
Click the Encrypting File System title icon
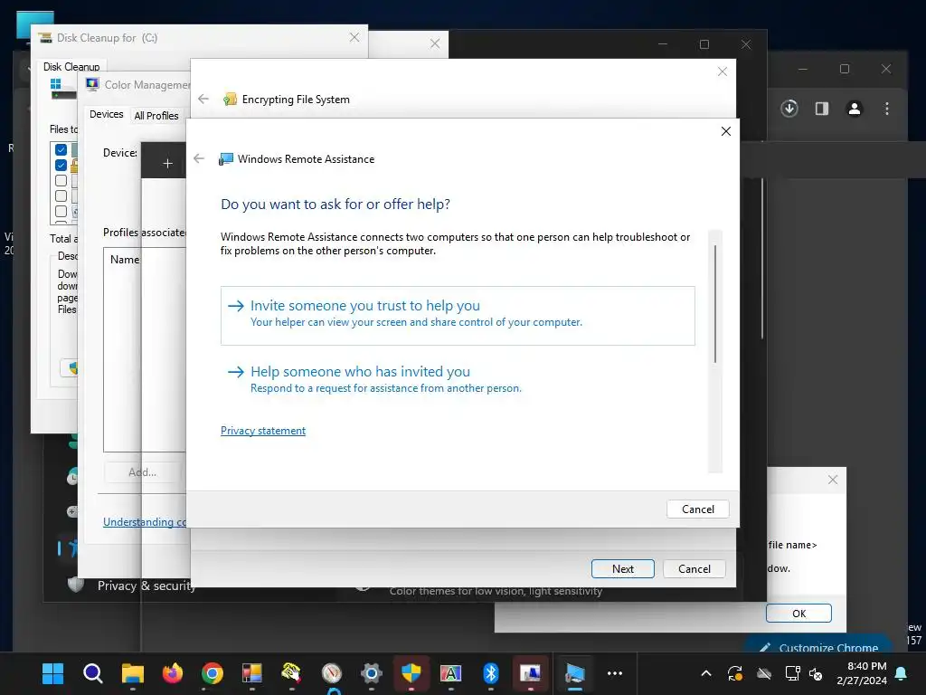pyautogui.click(x=230, y=100)
